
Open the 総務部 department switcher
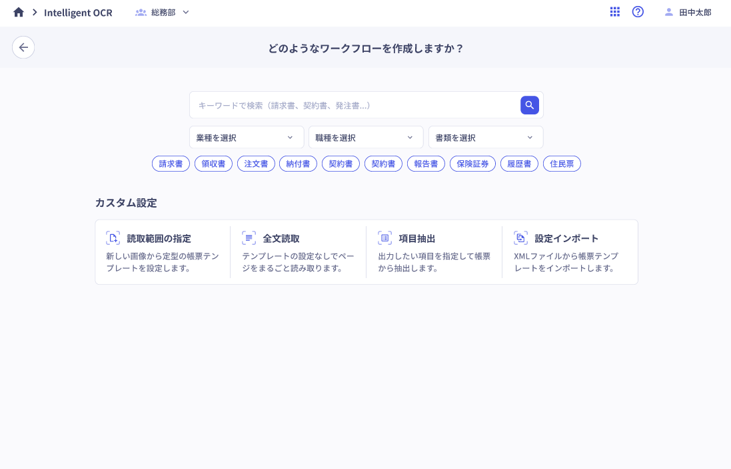(163, 12)
